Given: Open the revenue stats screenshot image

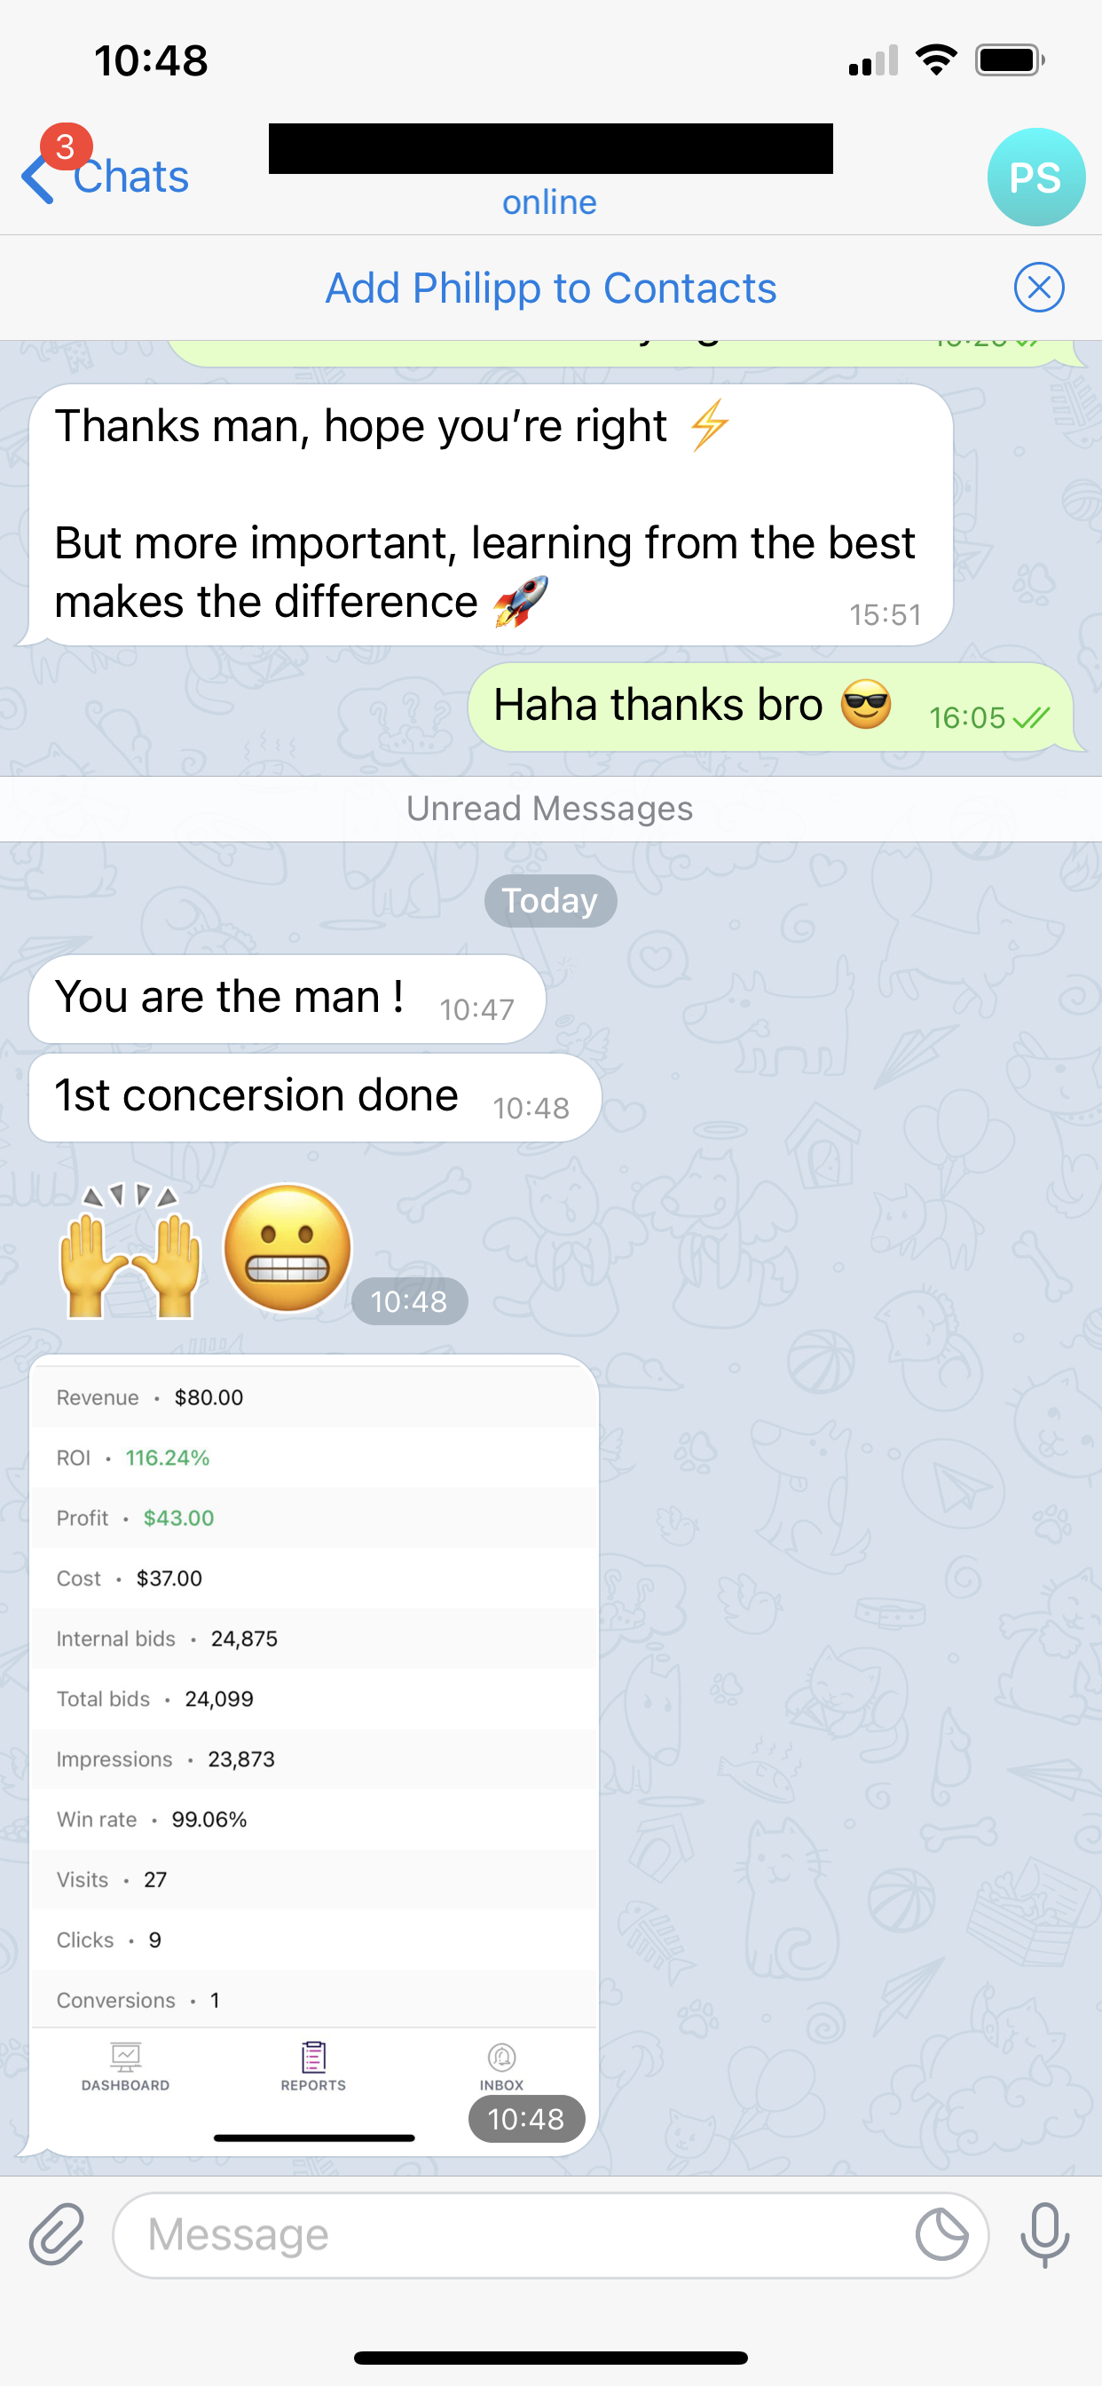Looking at the screenshot, I should click(x=314, y=1754).
